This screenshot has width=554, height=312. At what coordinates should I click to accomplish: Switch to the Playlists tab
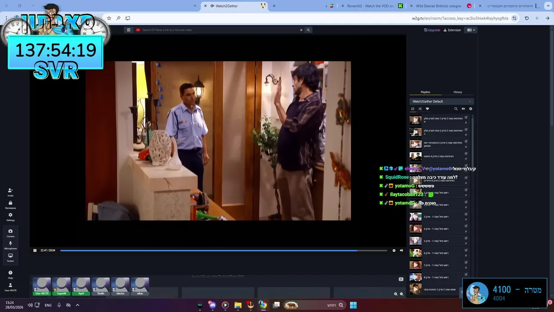click(425, 92)
